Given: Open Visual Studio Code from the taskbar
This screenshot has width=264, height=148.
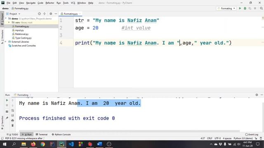Looking at the screenshot, I should point(71,144).
